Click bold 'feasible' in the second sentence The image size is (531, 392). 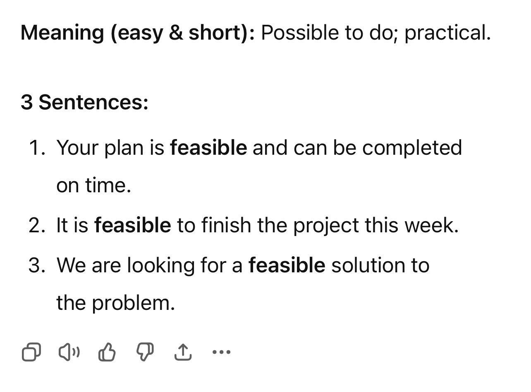pos(133,225)
